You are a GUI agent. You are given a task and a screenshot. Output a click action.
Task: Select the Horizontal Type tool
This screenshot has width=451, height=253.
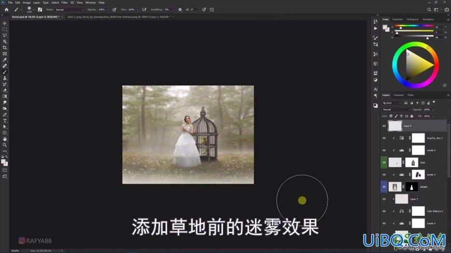click(5, 121)
